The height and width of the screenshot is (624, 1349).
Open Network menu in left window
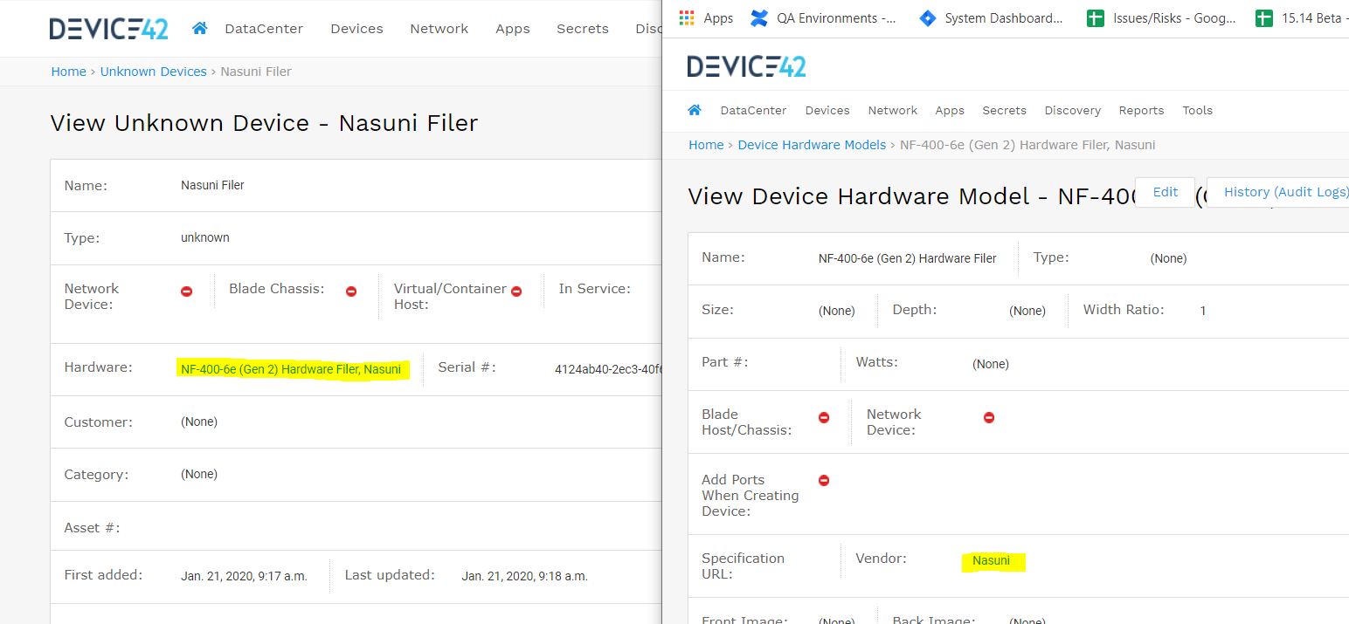439,29
